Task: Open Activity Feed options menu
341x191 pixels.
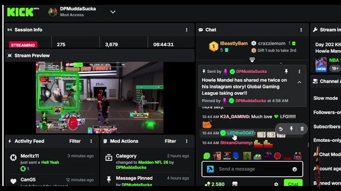Action: [91, 141]
